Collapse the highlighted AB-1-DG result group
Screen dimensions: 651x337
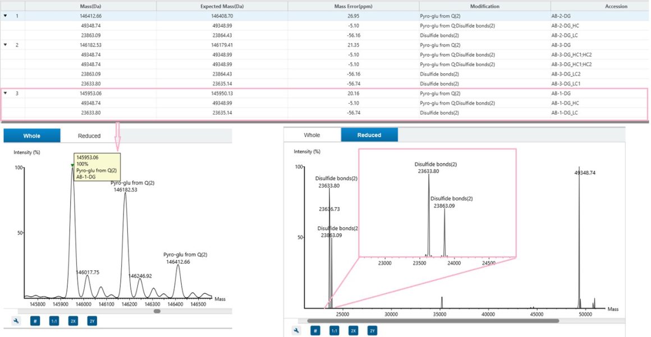(4, 93)
